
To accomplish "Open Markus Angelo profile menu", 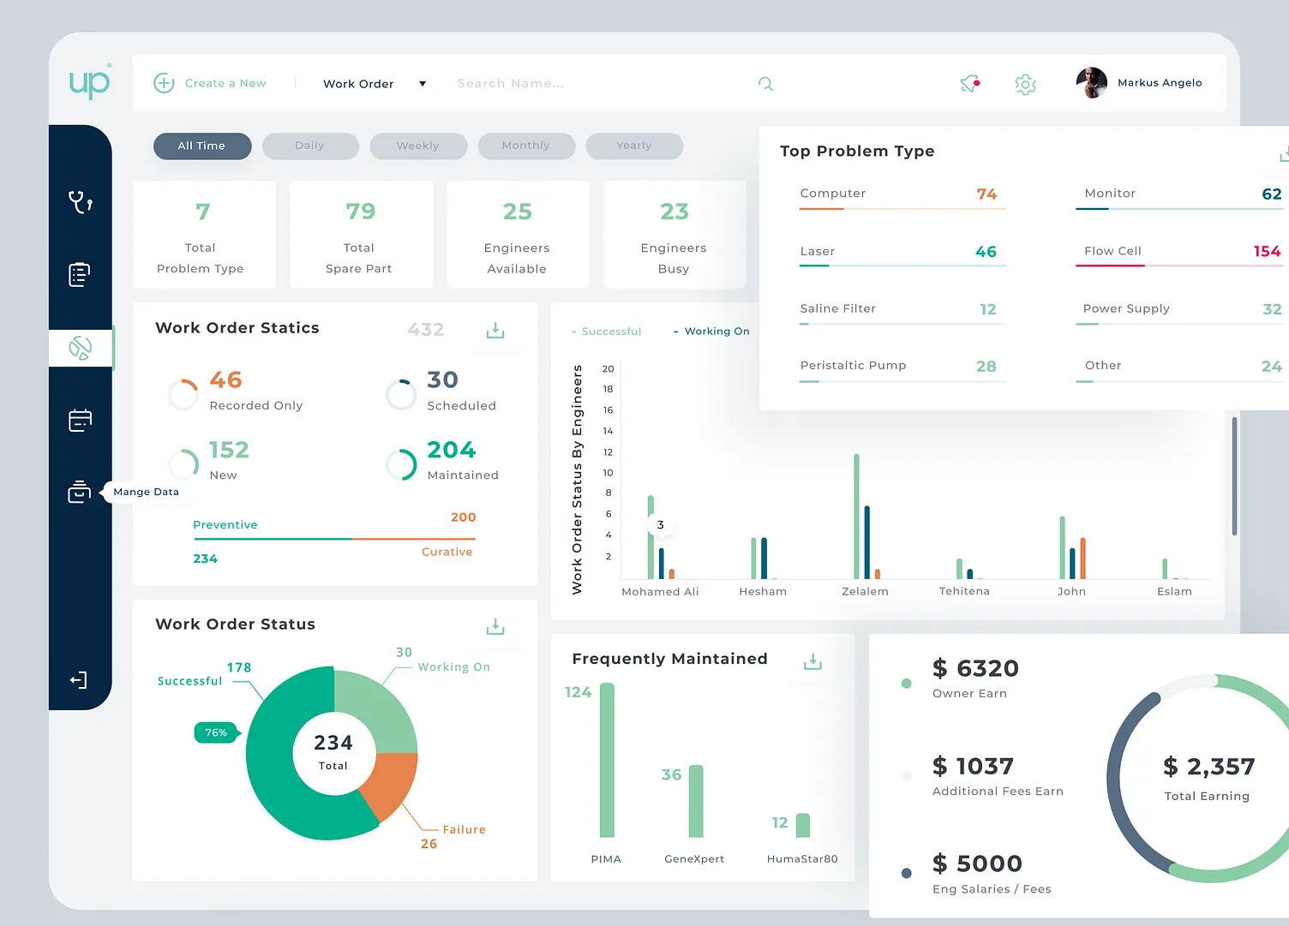I will pyautogui.click(x=1139, y=83).
